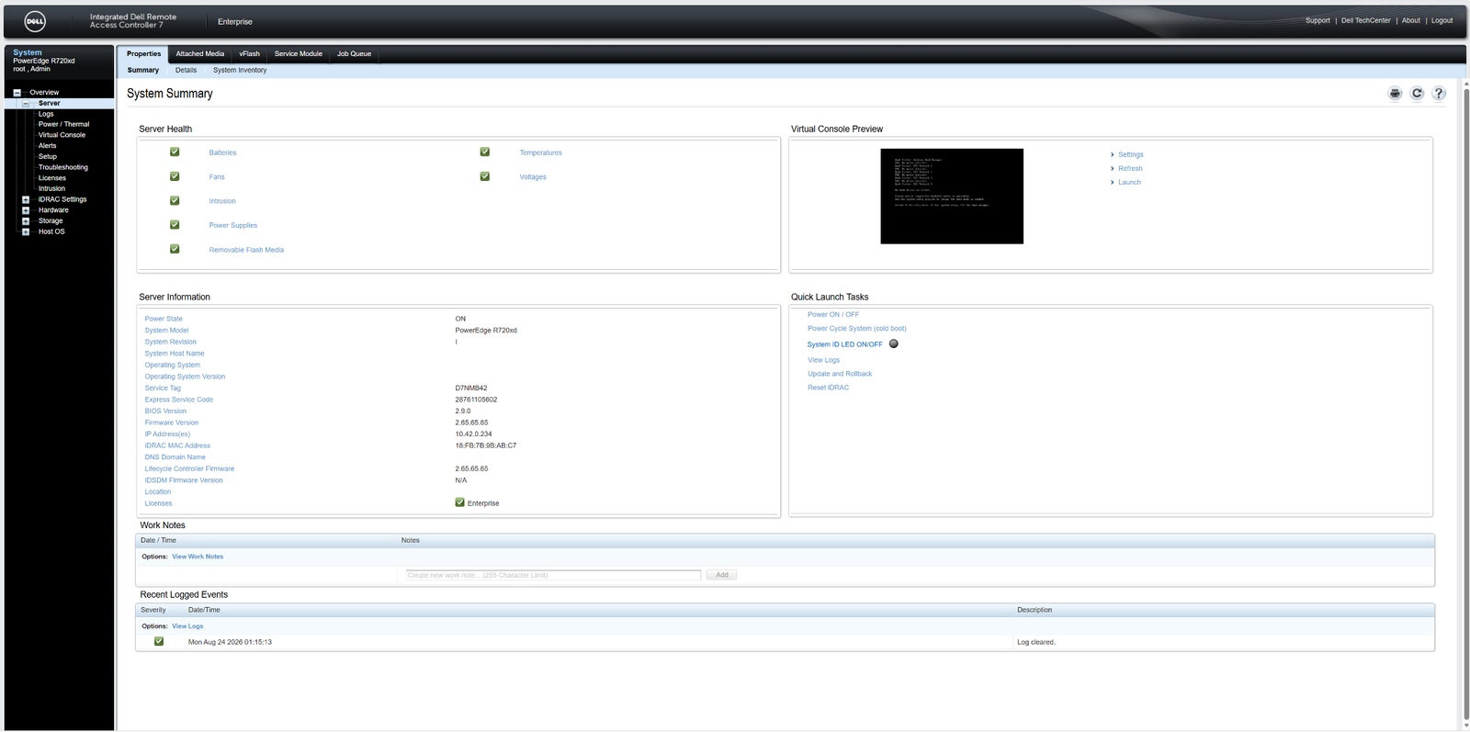The height and width of the screenshot is (732, 1470).
Task: Select Setup in the navigation tree
Action: 47,157
